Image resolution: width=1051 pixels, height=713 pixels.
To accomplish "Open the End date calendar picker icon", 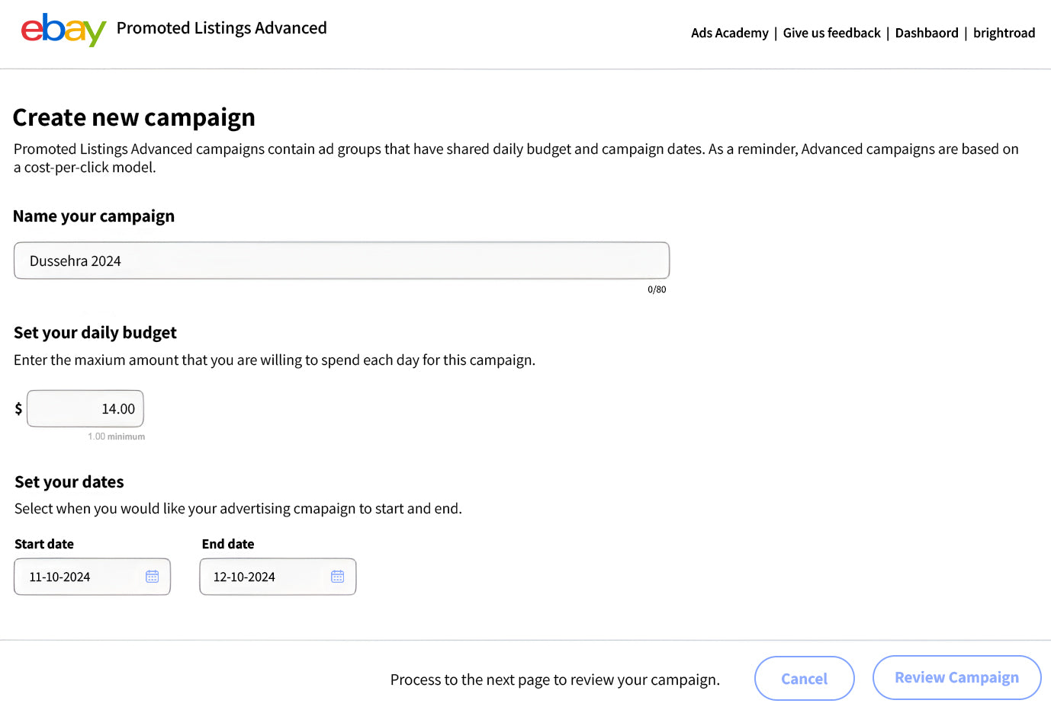I will tap(338, 577).
